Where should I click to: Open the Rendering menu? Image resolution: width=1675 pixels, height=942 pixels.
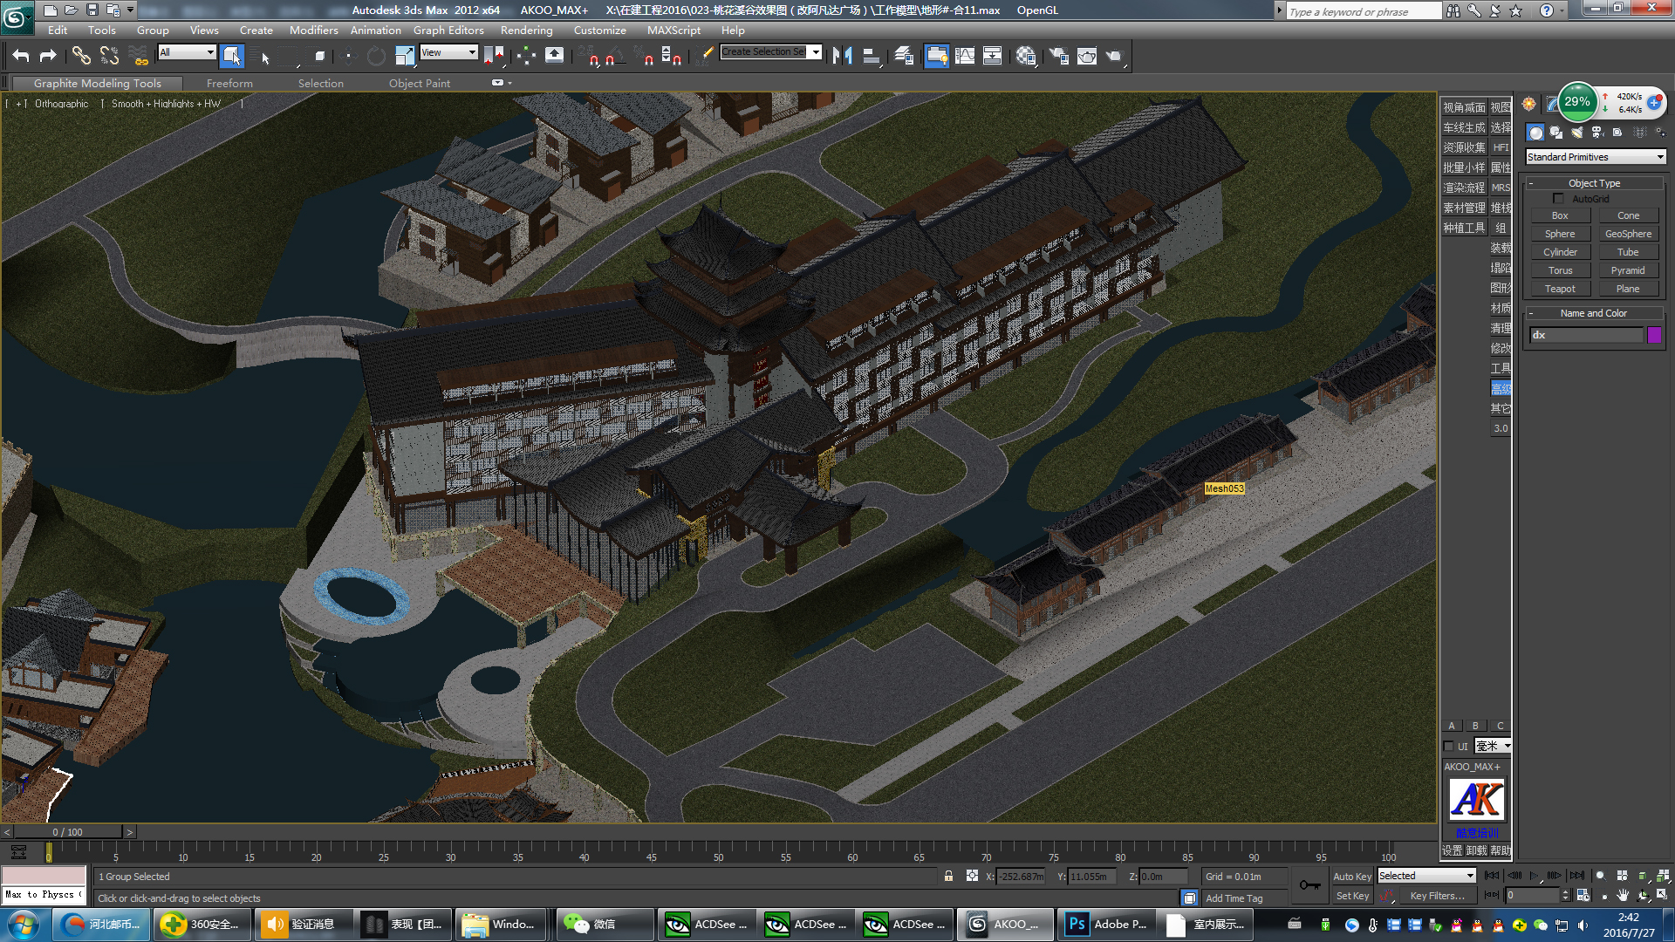[x=526, y=30]
